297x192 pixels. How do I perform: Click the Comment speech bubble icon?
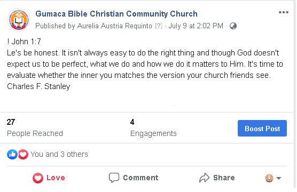(x=114, y=178)
